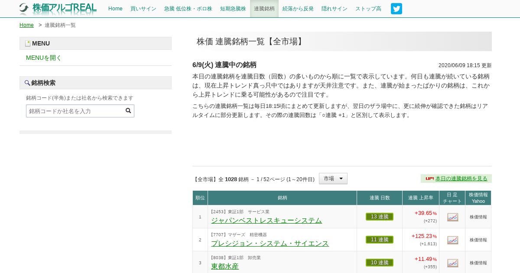Click the Home breadcrumb link
This screenshot has width=520, height=273.
click(x=26, y=25)
